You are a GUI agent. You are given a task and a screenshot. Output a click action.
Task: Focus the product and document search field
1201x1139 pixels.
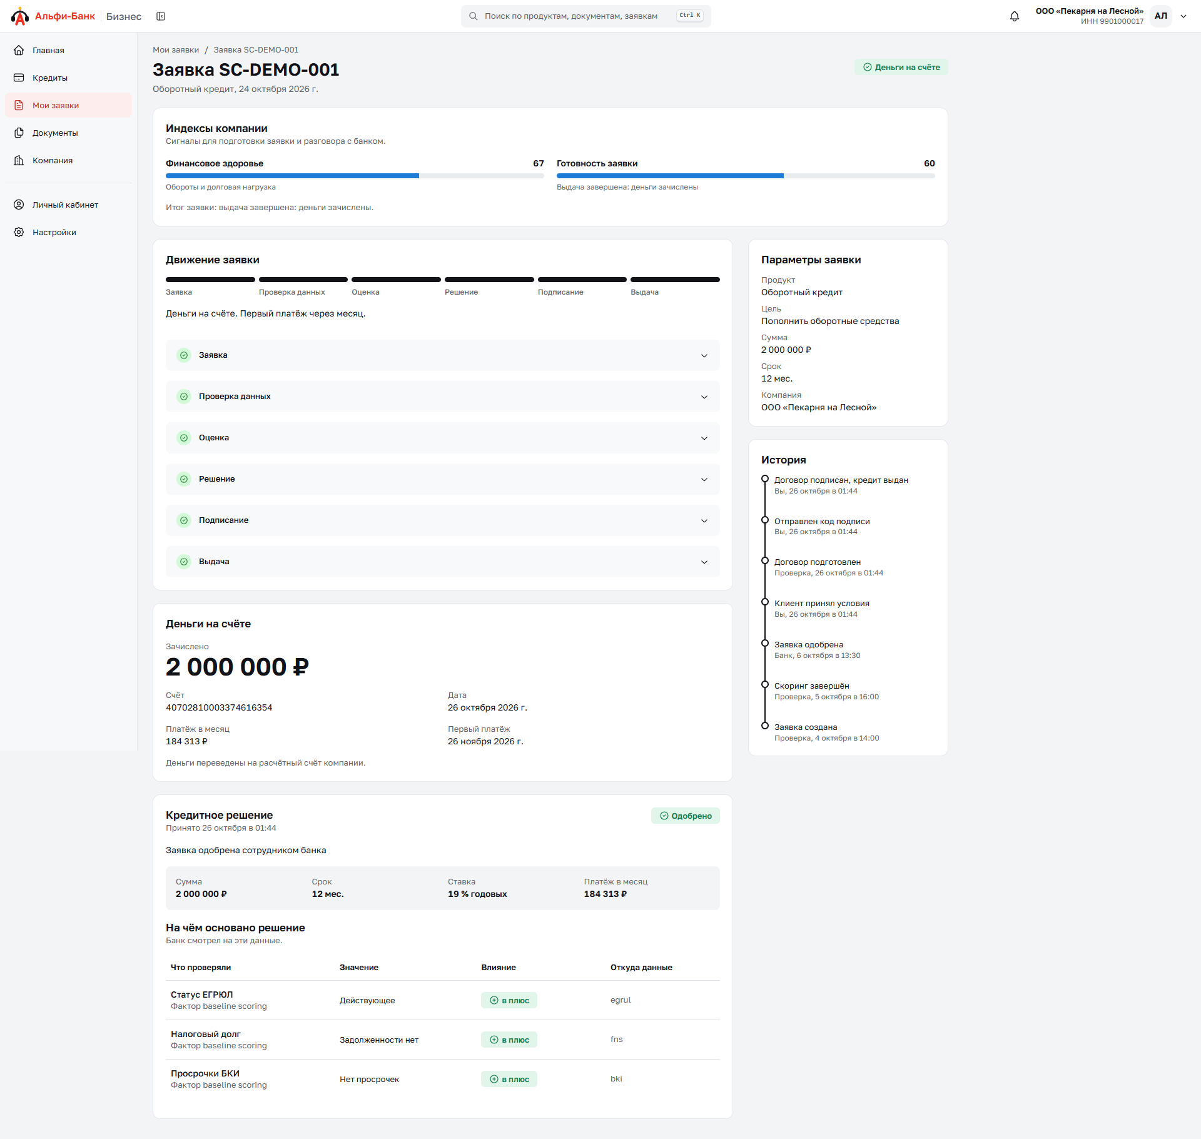pos(585,16)
